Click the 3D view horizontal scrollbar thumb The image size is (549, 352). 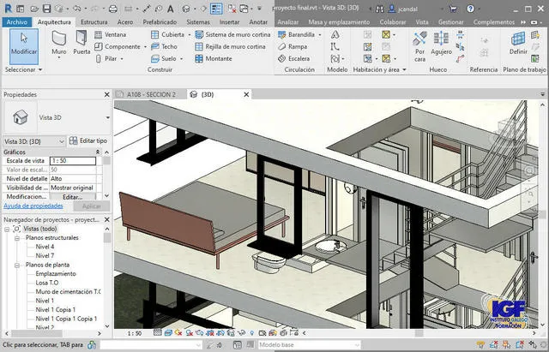tap(419, 333)
